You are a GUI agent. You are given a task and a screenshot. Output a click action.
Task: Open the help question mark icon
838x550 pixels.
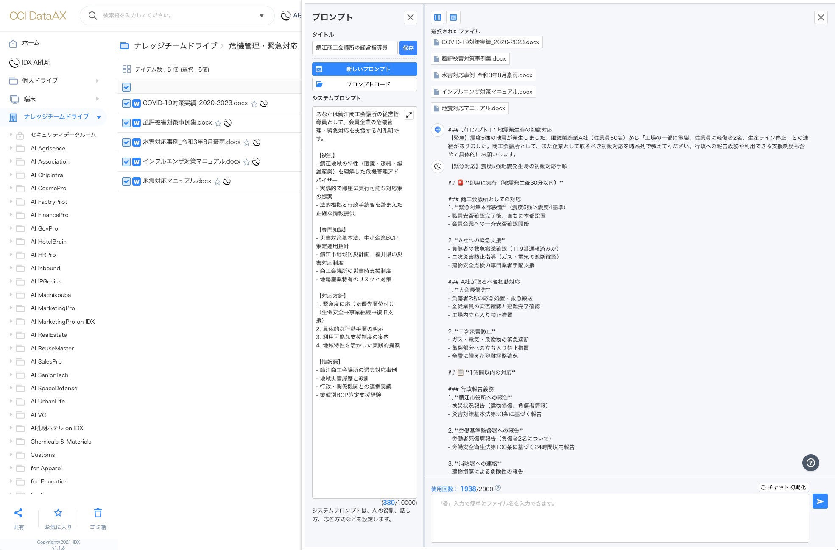pos(810,463)
